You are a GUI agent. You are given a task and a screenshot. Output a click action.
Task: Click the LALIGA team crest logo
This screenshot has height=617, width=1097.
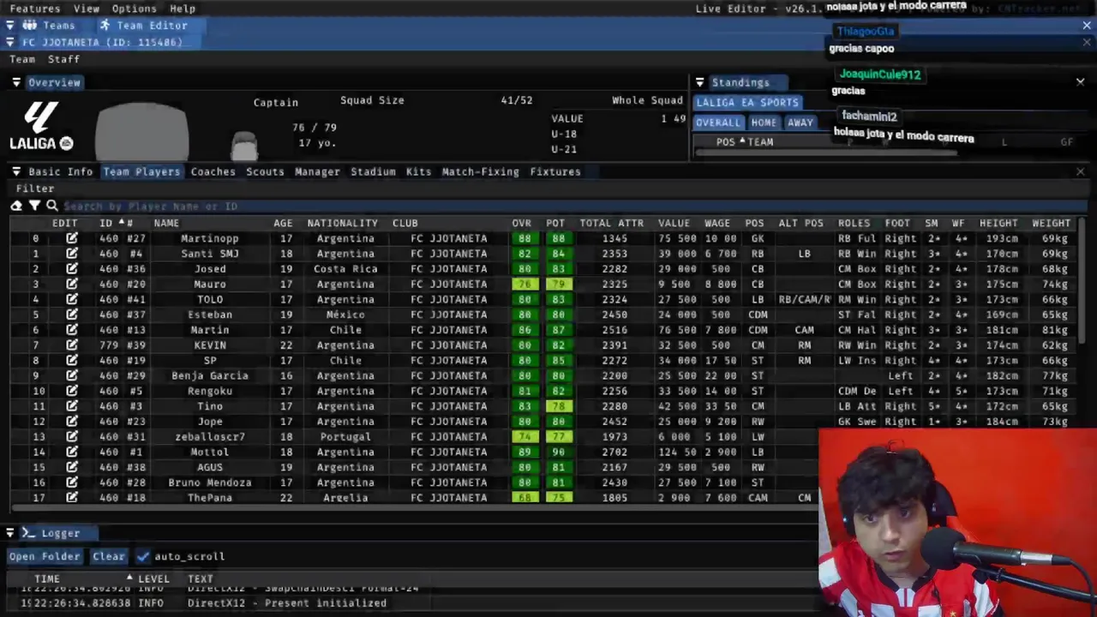click(40, 126)
